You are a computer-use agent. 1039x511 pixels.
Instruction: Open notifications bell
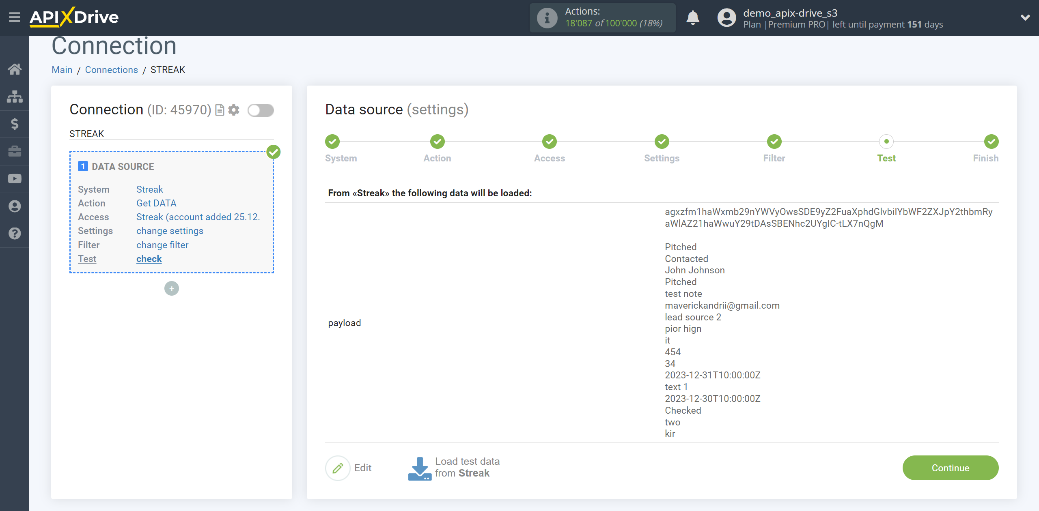click(x=693, y=18)
